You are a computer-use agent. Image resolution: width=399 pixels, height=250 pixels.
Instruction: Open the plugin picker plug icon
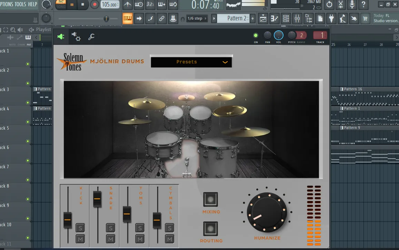coord(331,19)
